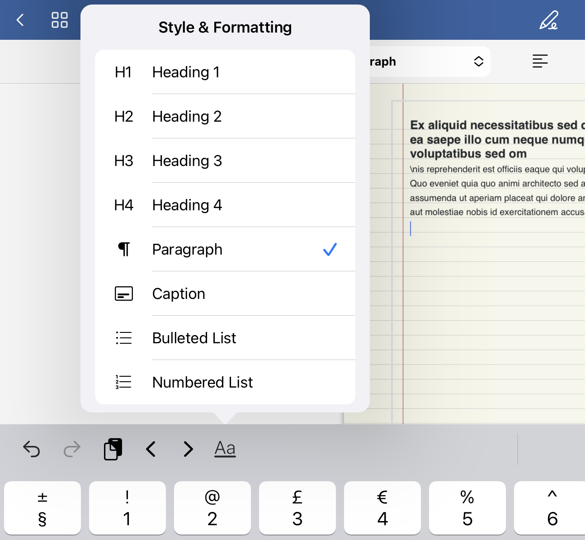585x540 pixels.
Task: Choose the Caption style
Action: (225, 294)
